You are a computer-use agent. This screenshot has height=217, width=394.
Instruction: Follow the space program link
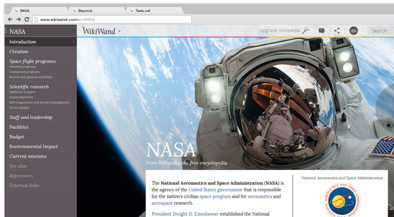(x=215, y=197)
